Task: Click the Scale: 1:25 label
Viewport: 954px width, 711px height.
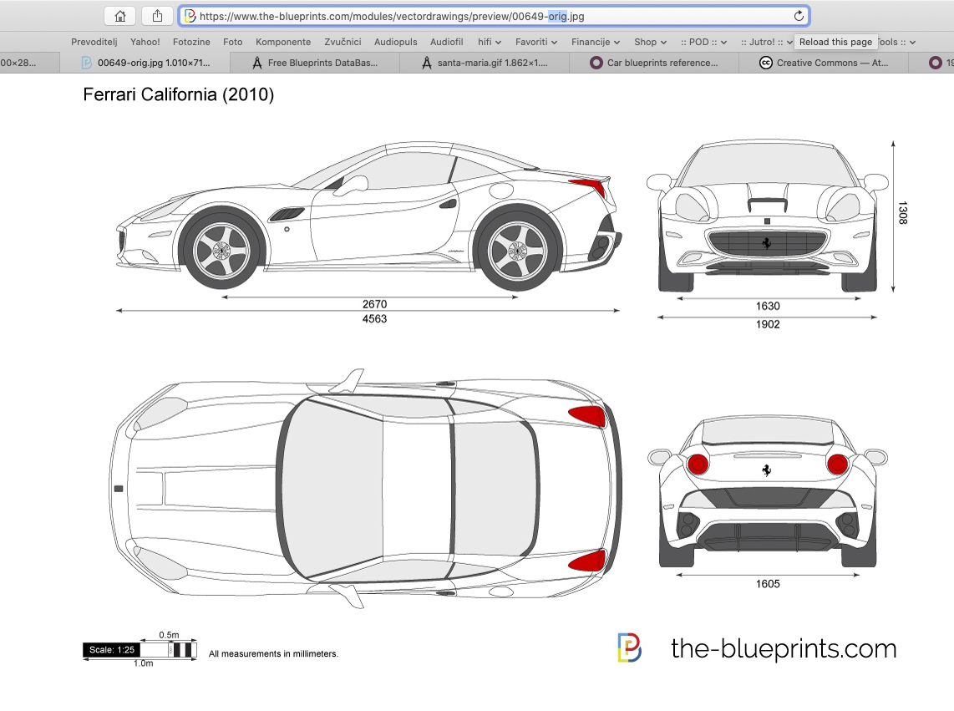Action: coord(112,650)
